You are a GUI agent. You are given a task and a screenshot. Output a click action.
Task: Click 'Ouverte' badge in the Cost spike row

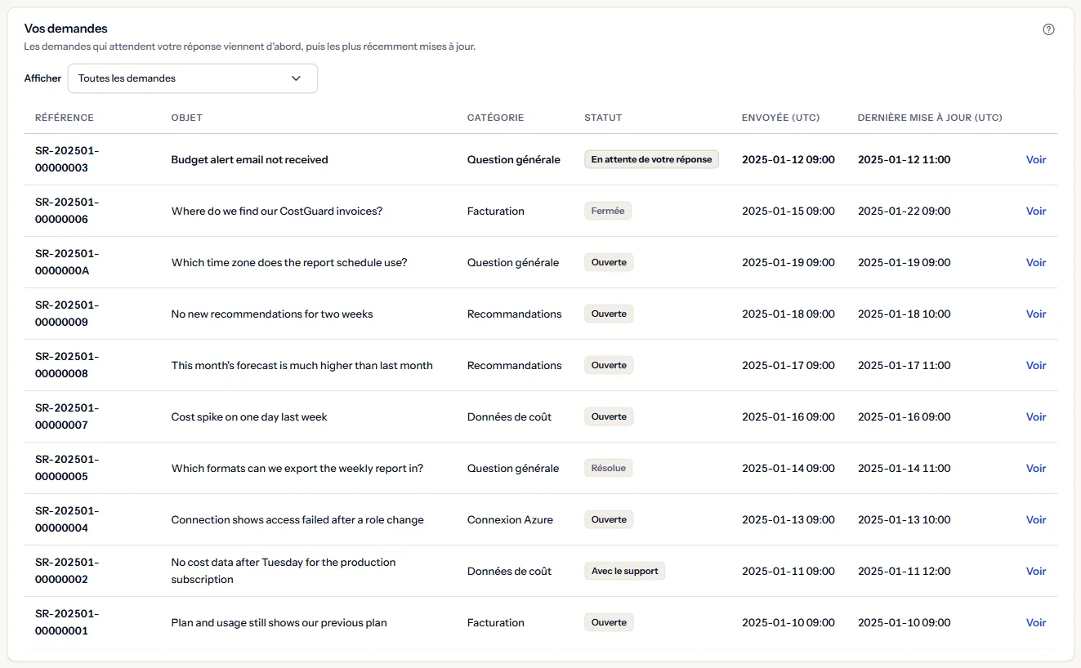609,417
